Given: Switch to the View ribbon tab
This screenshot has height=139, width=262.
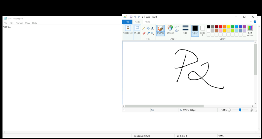Looking at the screenshot, I should (148, 22).
